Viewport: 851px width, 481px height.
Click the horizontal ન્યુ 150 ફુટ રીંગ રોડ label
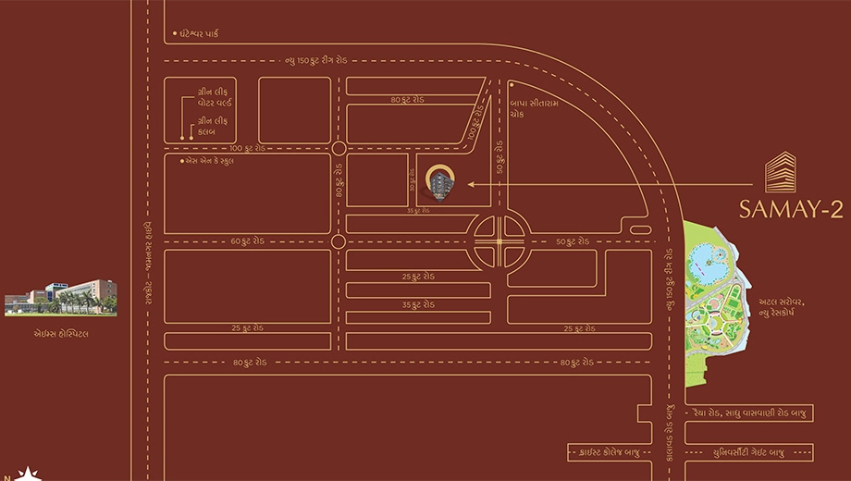pyautogui.click(x=315, y=60)
